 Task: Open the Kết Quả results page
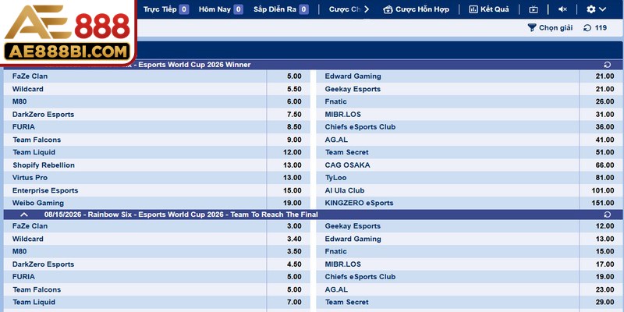click(x=489, y=9)
